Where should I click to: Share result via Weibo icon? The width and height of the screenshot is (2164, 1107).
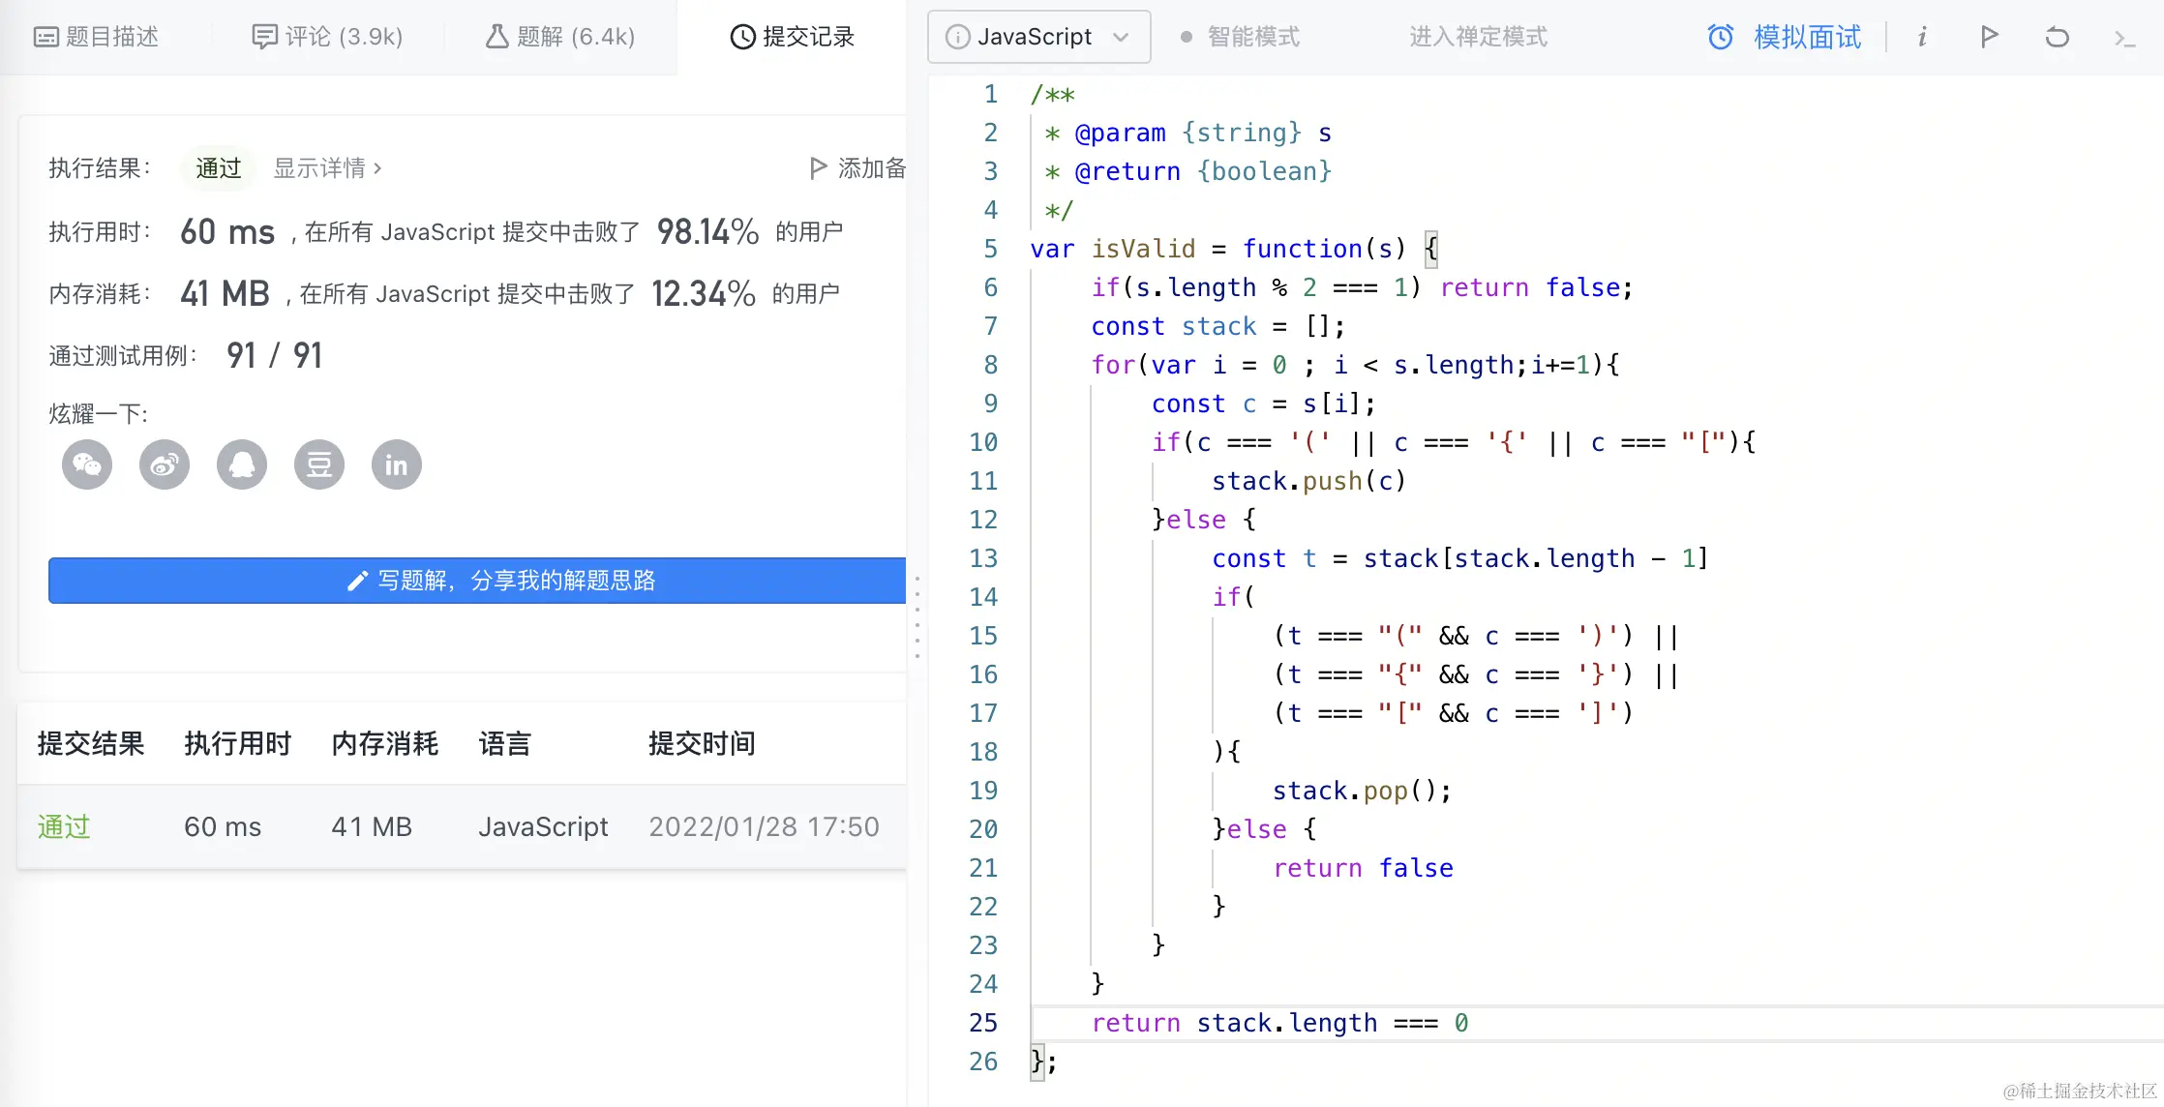click(165, 465)
